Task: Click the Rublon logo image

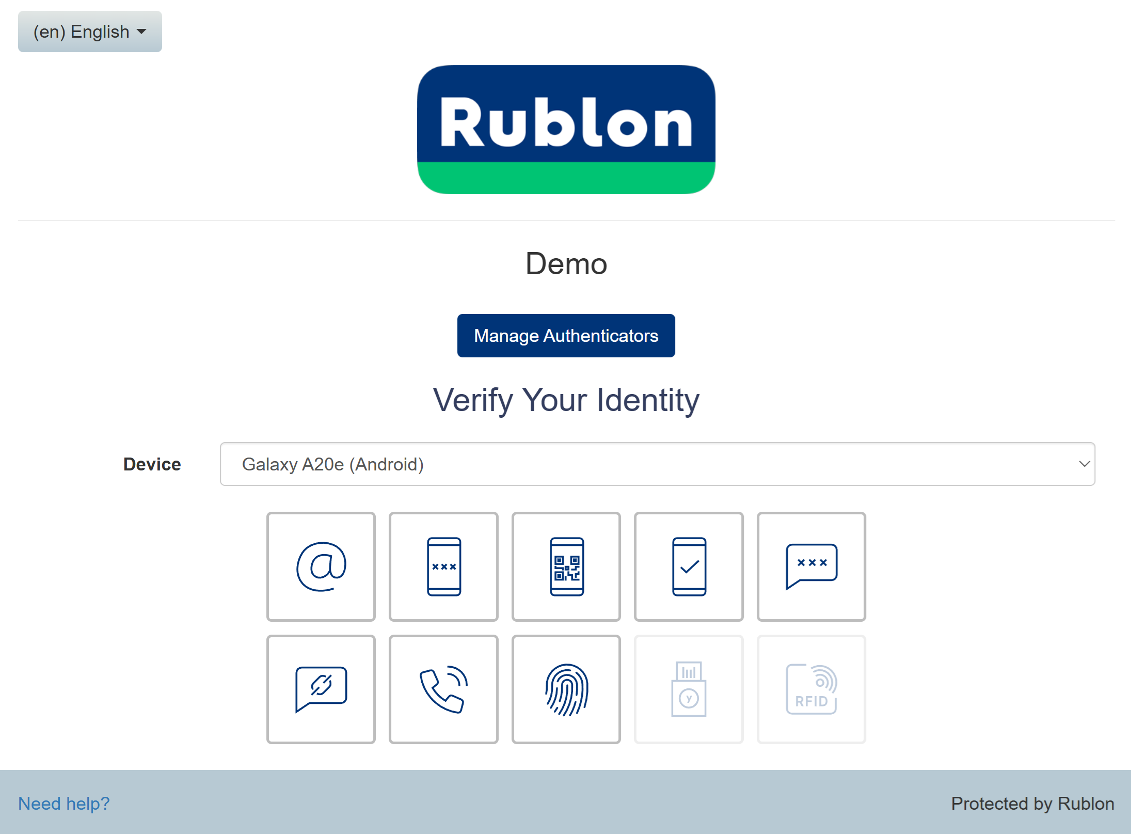Action: 566,130
